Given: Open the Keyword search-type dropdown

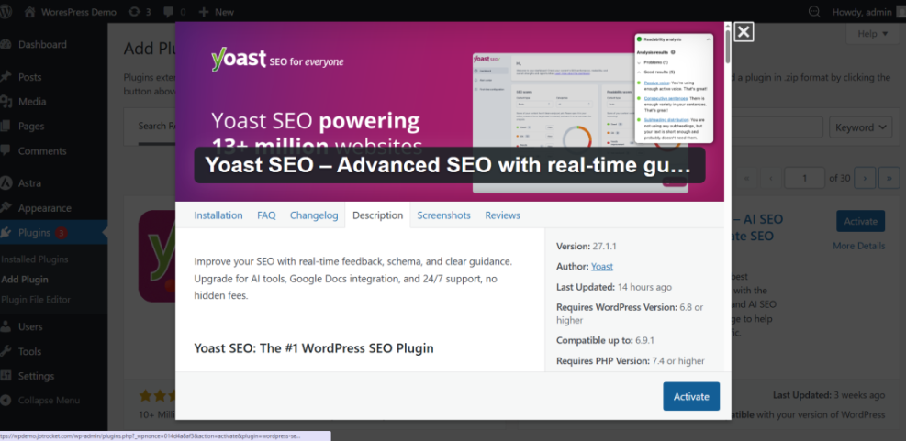Looking at the screenshot, I should point(860,127).
